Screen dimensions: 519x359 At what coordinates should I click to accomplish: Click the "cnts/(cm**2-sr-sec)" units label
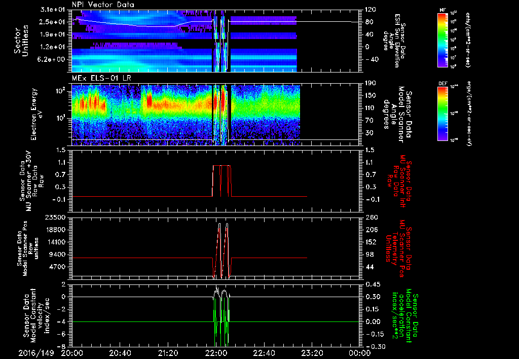click(468, 40)
